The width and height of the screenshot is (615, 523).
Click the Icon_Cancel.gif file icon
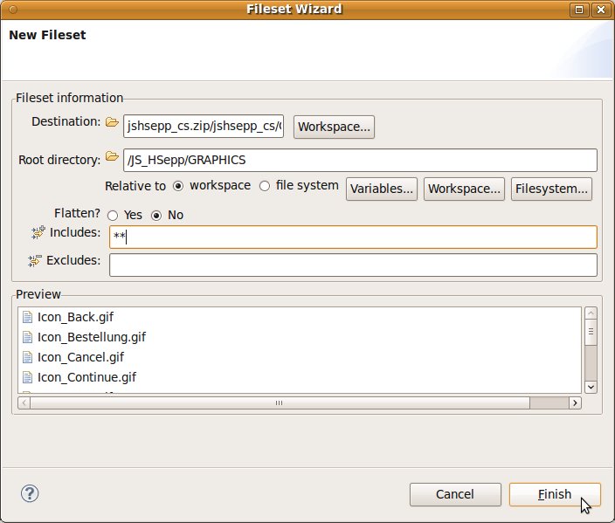[27, 357]
